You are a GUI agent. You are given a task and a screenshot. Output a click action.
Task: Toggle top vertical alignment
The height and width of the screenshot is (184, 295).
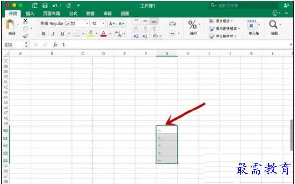click(136, 21)
